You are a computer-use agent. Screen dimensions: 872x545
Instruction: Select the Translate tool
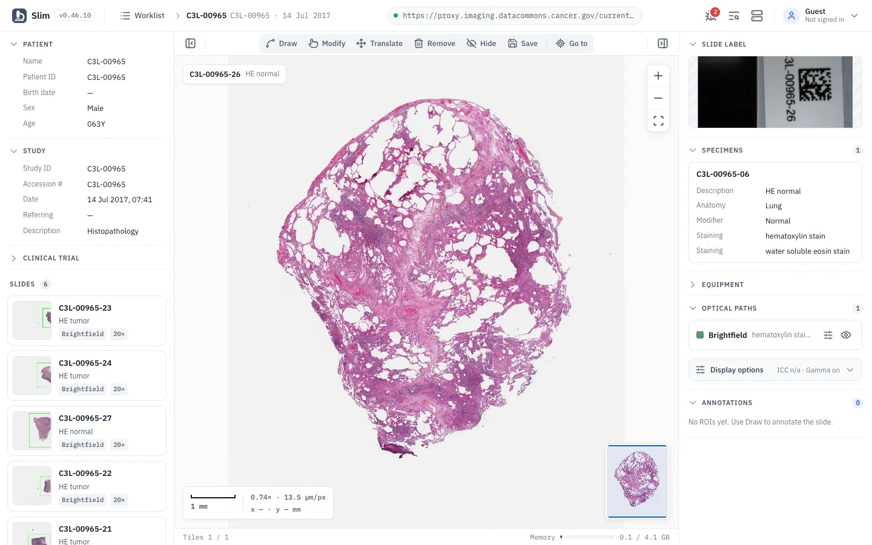[x=380, y=44]
